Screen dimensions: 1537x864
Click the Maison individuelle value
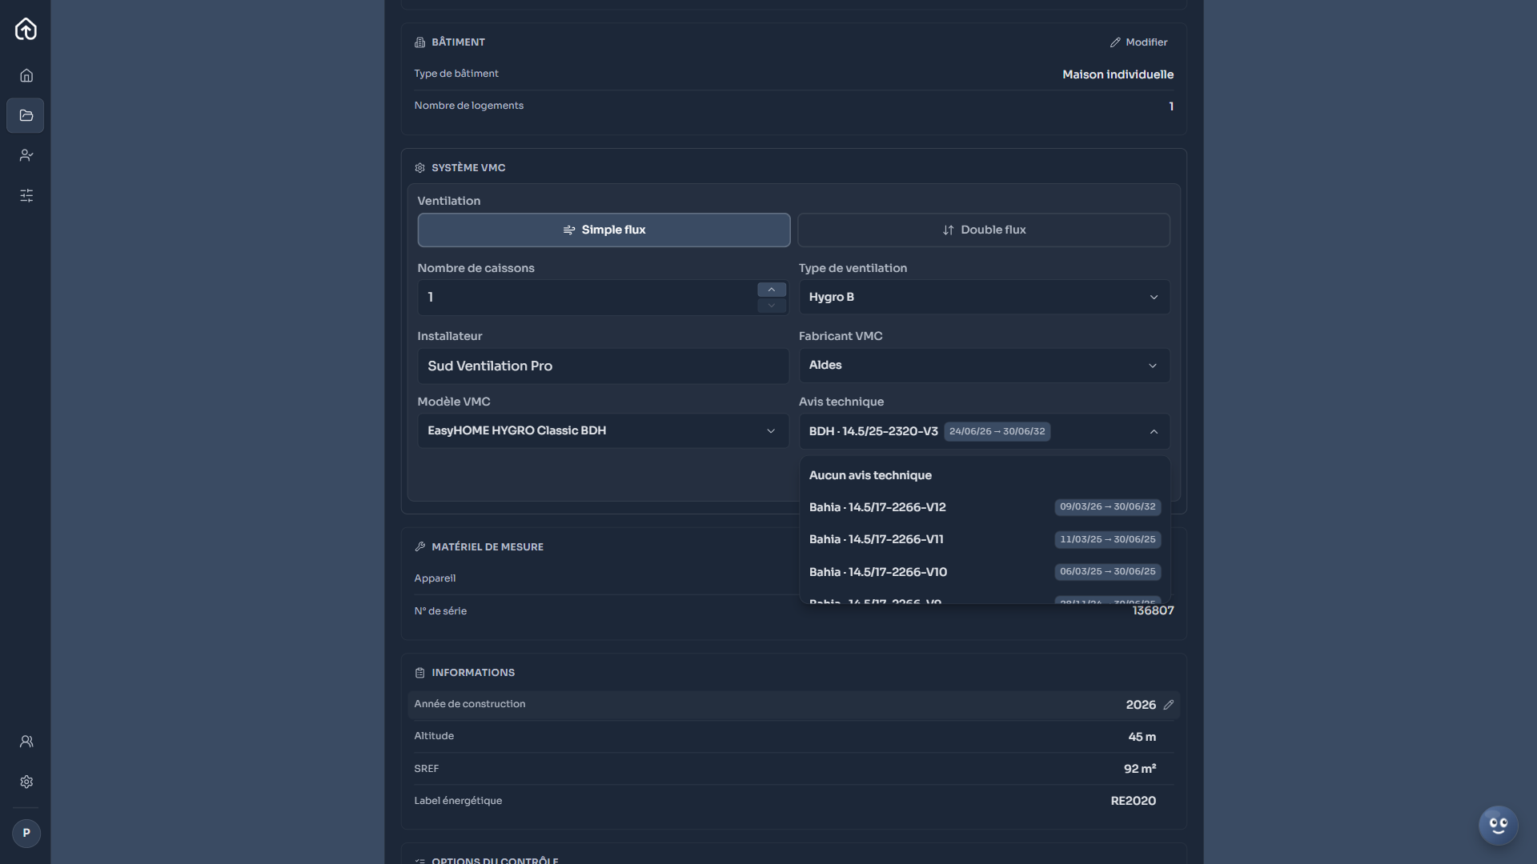tap(1118, 74)
